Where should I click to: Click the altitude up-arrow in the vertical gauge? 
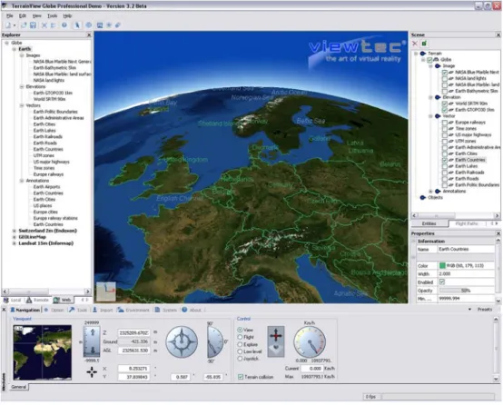tap(93, 332)
